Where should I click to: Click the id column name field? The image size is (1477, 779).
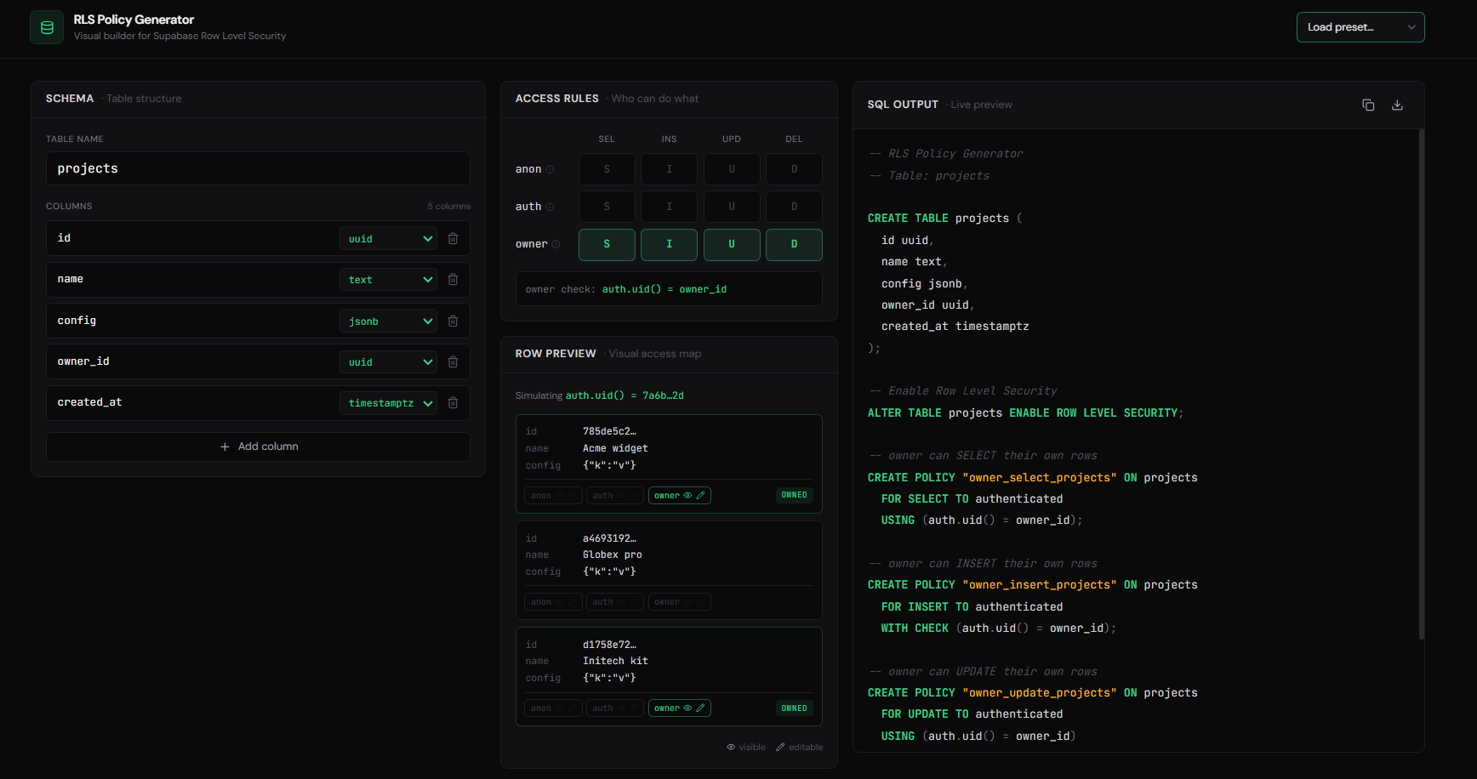pyautogui.click(x=194, y=238)
